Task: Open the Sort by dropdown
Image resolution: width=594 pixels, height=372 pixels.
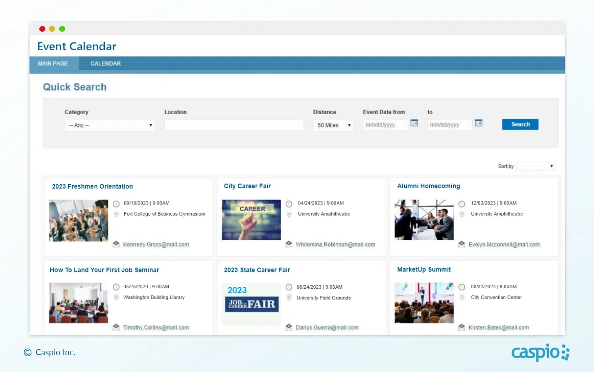Action: 536,166
